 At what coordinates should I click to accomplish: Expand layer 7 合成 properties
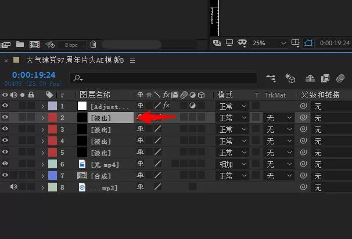42,176
